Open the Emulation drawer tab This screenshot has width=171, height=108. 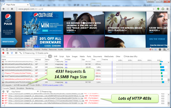pyautogui.click(x=21, y=88)
